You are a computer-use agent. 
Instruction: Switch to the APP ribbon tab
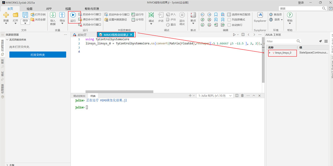[x=49, y=9]
